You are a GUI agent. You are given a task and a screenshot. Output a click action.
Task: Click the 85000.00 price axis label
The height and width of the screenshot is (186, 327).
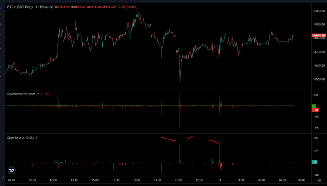tap(319, 11)
